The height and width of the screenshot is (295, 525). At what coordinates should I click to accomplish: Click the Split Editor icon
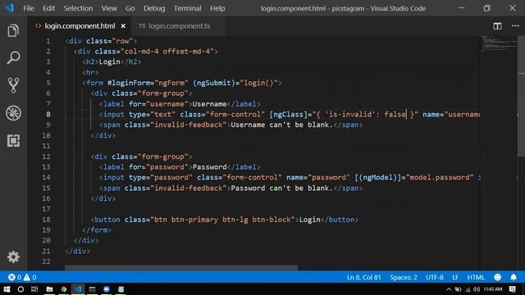497,26
